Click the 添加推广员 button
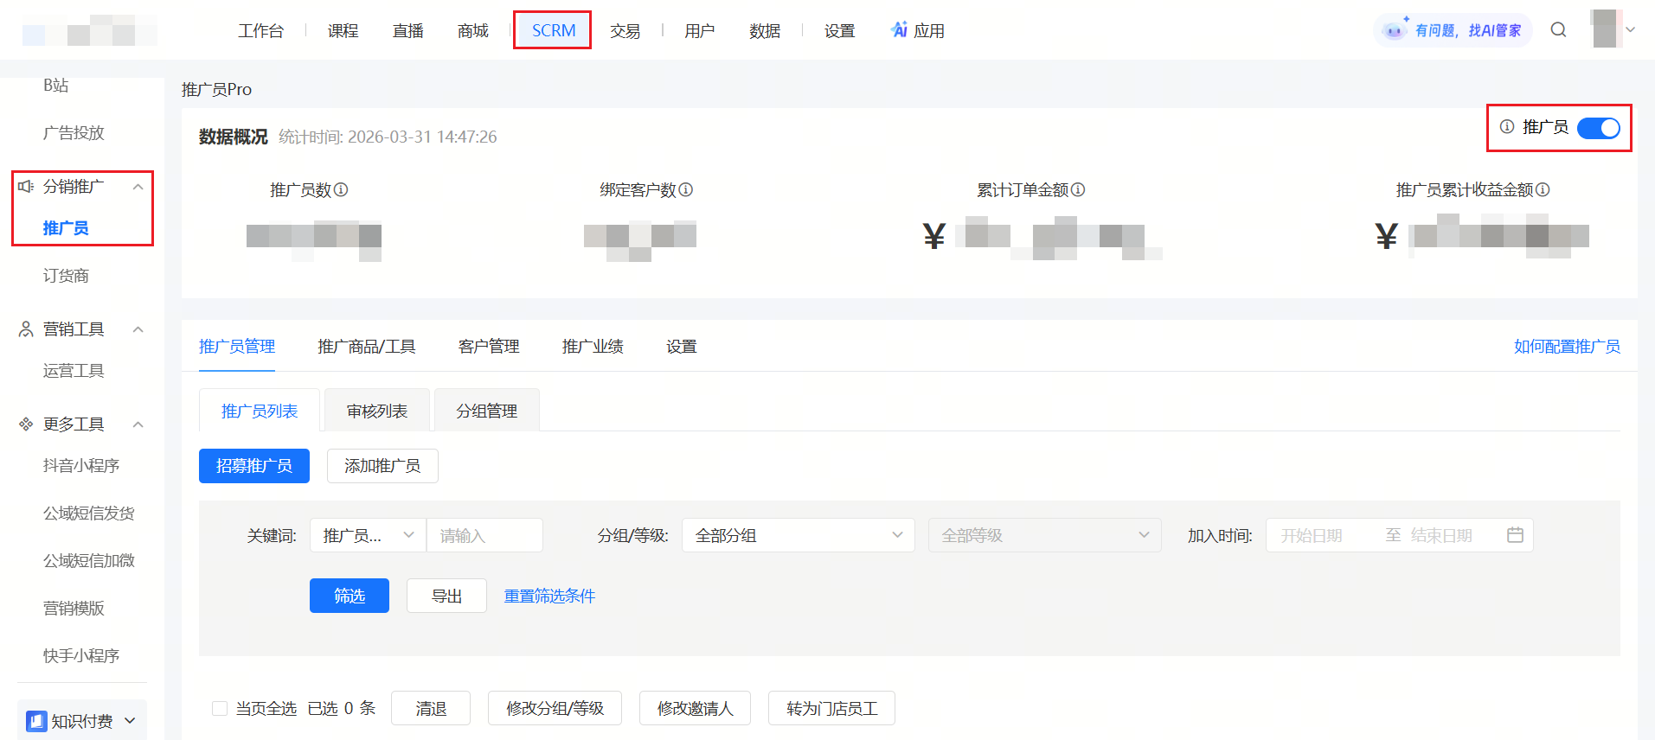Screen dimensions: 1655x740 pyautogui.click(x=382, y=466)
